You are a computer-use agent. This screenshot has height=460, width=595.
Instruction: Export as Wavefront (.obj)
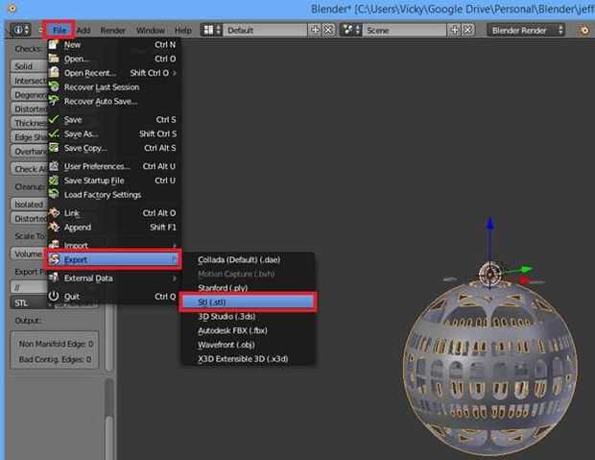249,345
